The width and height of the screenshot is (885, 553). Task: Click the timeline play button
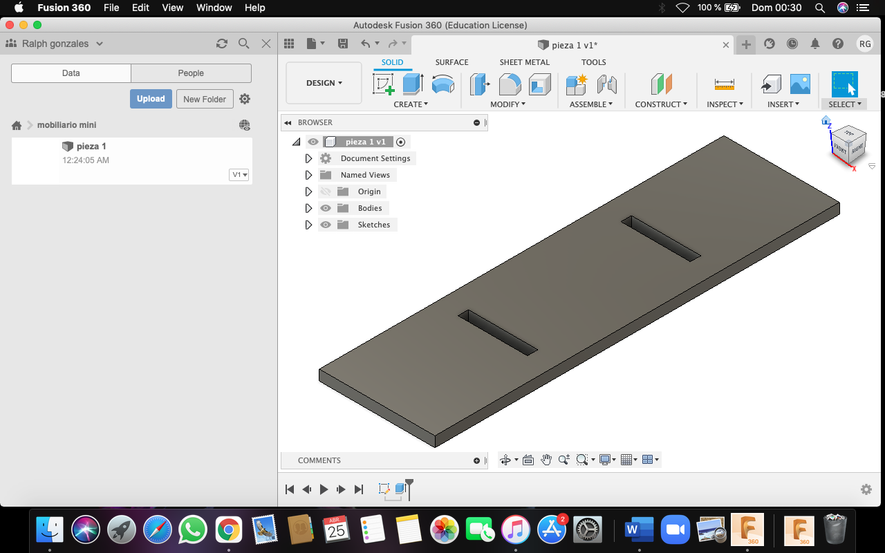point(324,489)
